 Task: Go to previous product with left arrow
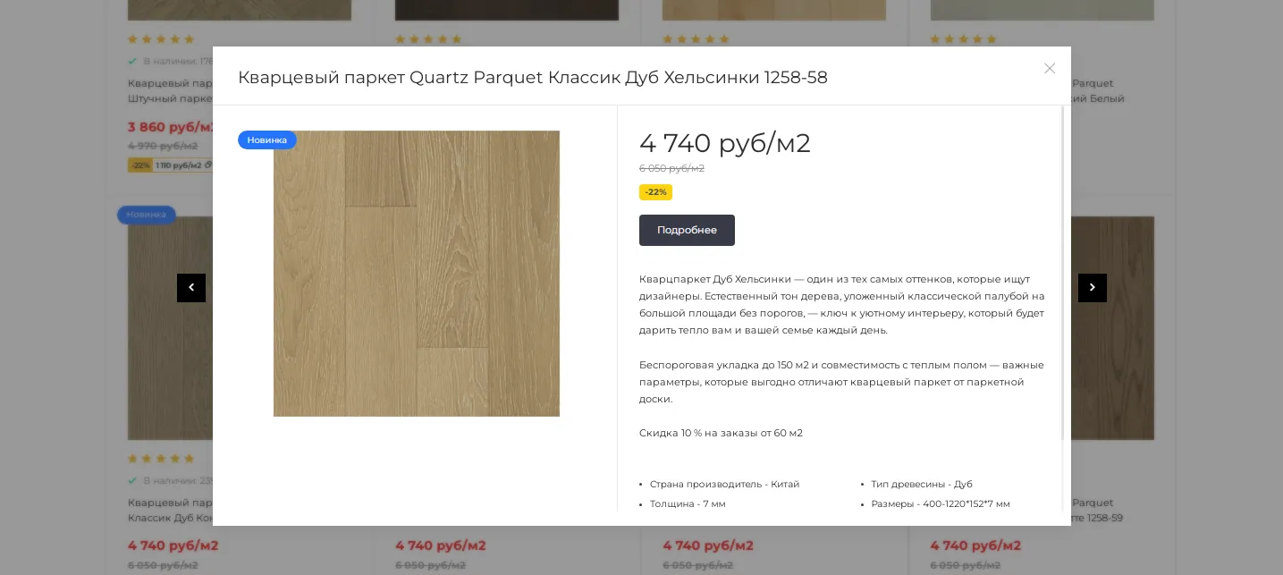pos(191,288)
